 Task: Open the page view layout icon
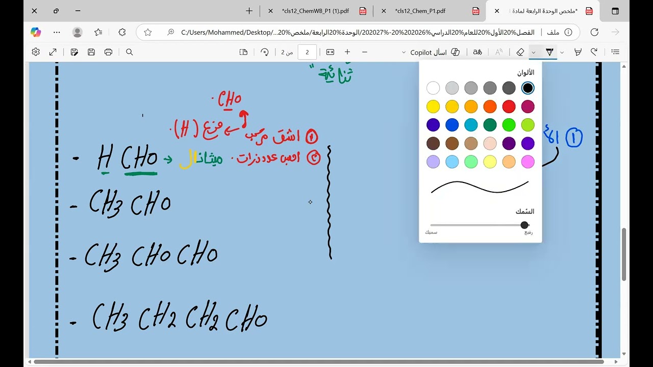tap(243, 52)
